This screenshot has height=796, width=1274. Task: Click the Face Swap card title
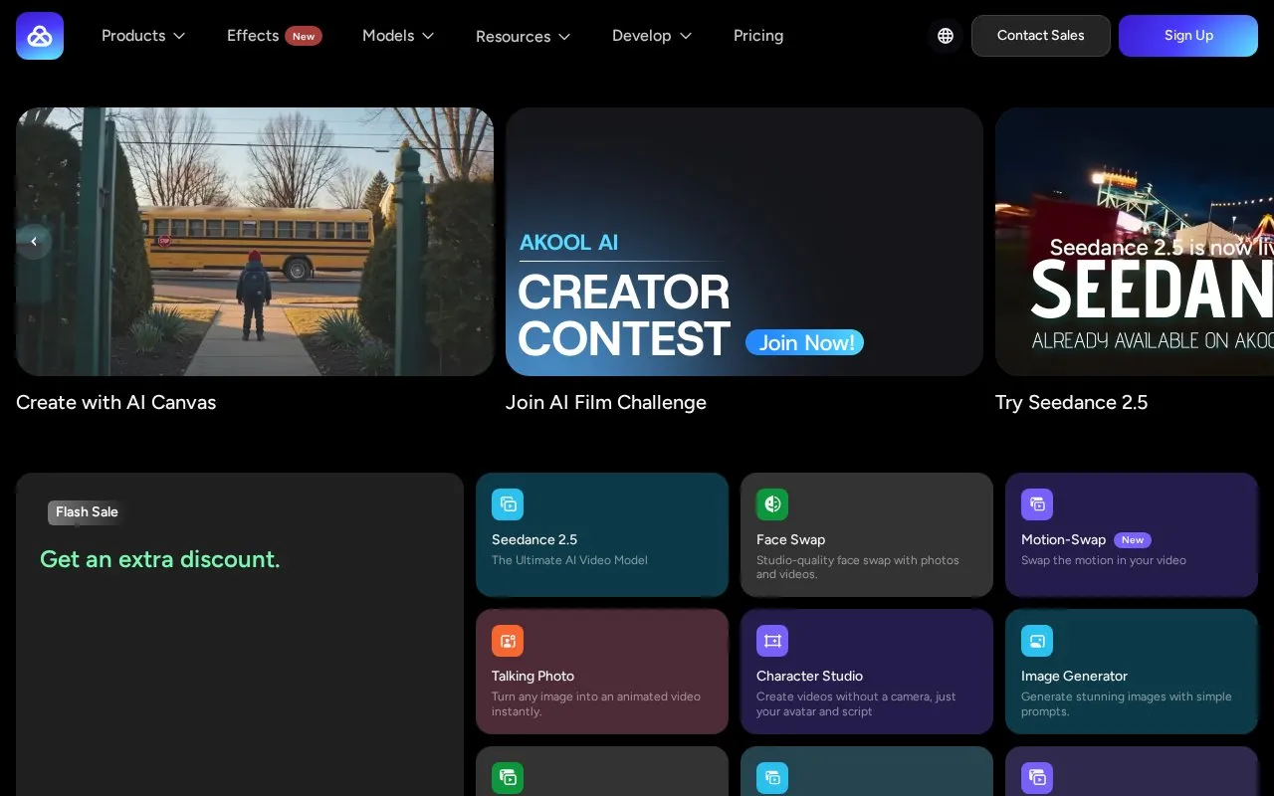(791, 539)
